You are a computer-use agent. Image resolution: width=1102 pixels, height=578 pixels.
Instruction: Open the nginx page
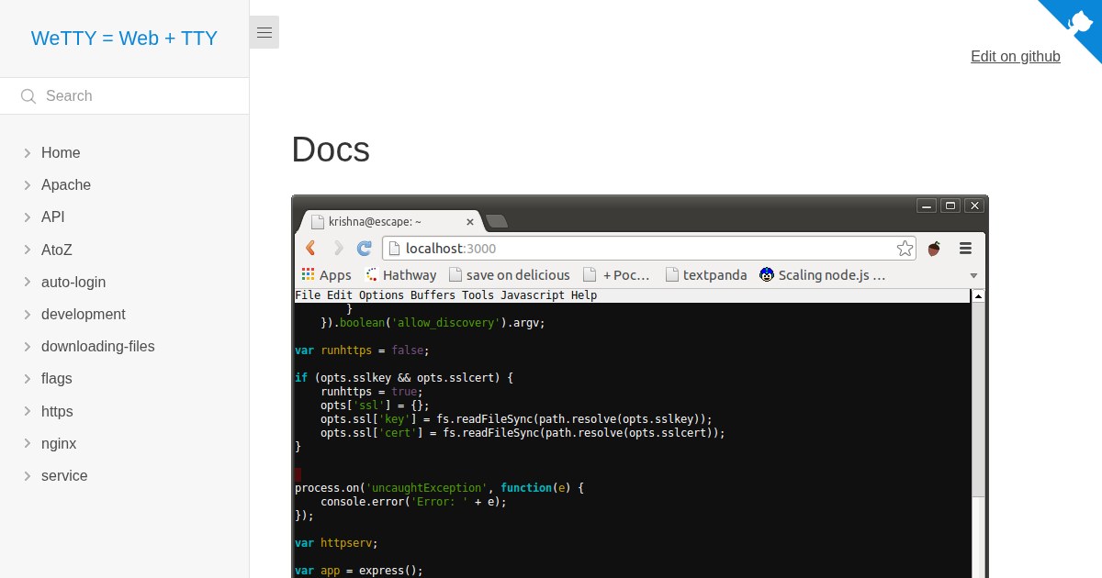click(x=59, y=444)
